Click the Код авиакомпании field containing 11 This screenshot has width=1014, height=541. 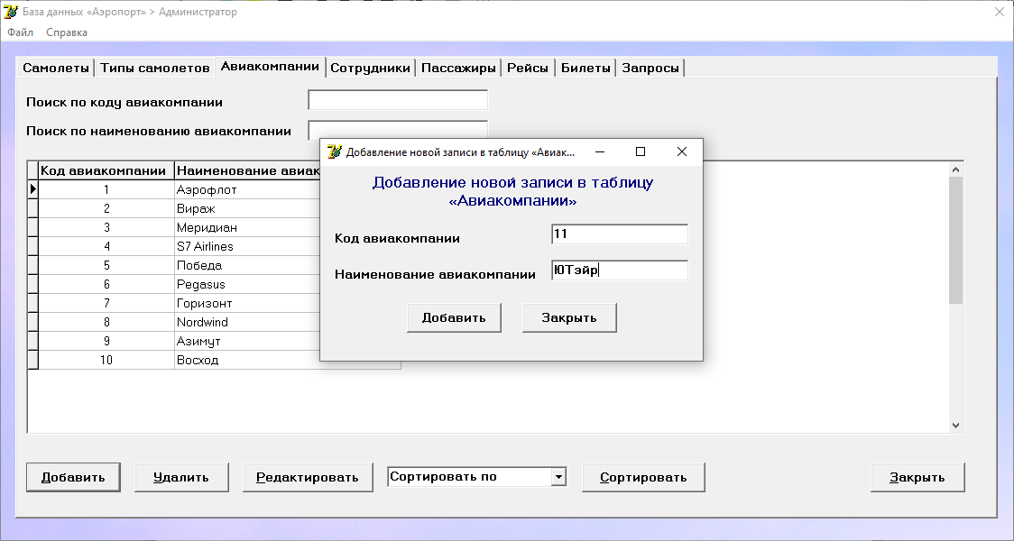[620, 234]
